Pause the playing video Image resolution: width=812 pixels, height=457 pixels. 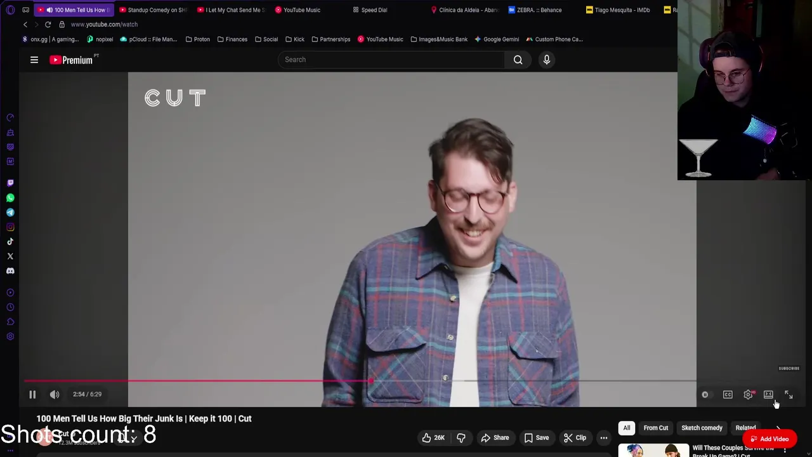32,394
